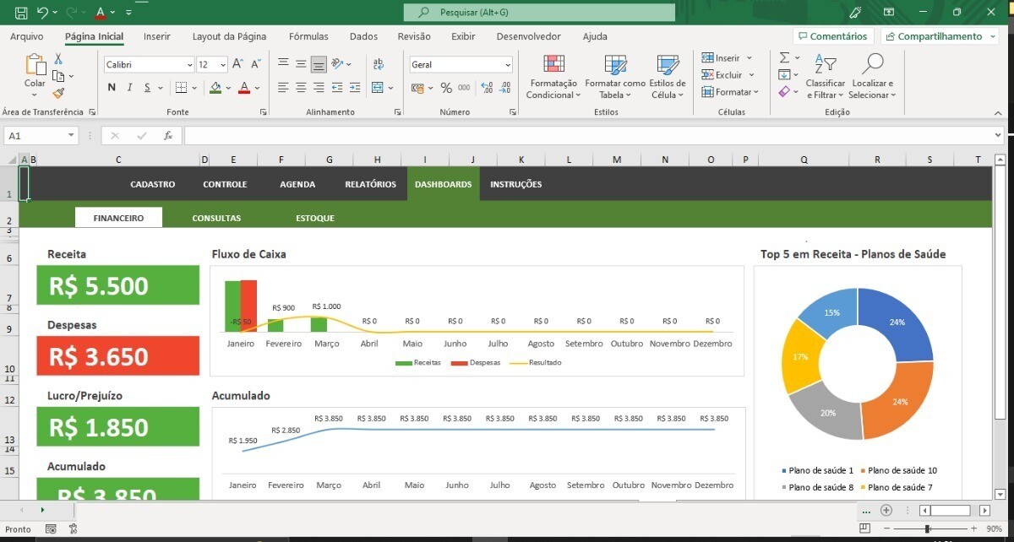Open the Fórmulas ribbon tab
The width and height of the screenshot is (1014, 542).
308,36
